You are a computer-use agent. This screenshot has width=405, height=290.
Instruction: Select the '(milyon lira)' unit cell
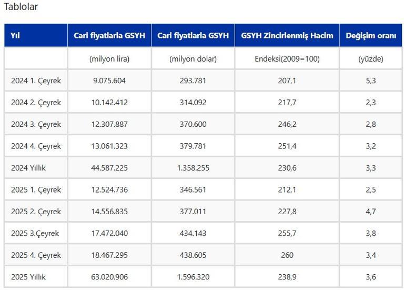click(x=109, y=59)
